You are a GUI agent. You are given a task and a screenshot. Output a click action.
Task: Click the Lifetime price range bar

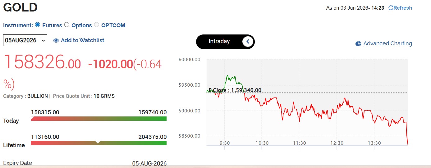point(99,143)
